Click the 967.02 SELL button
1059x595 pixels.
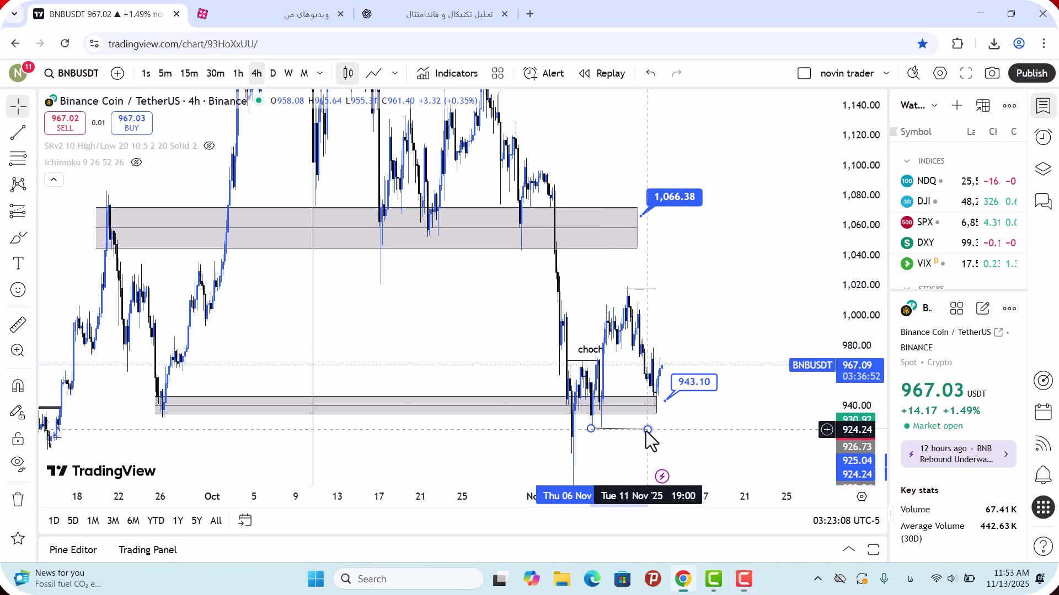click(x=65, y=123)
